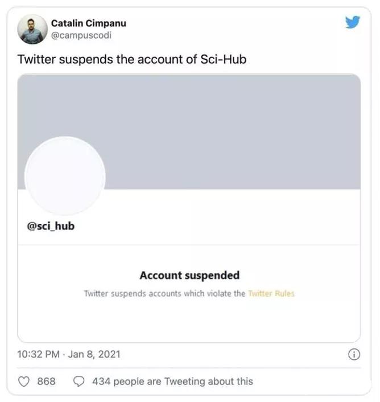Screen dimensions: 380x402
Task: Click the reply speech bubble icon
Action: (x=80, y=381)
